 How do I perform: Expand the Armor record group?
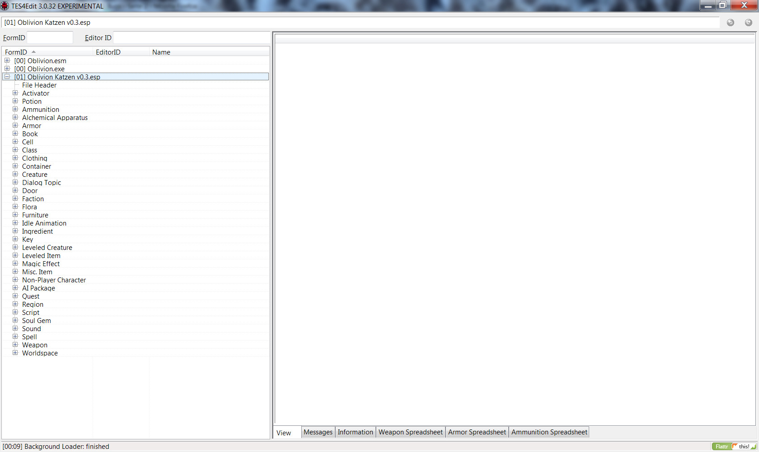[x=15, y=125]
